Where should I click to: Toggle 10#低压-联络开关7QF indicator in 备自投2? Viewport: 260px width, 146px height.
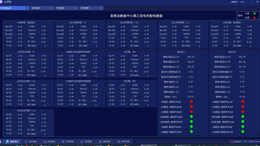(243, 131)
